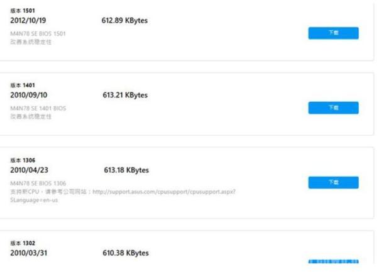Click the M4N78 SE BIOS 1501 description
The image size is (377, 279).
[38, 34]
